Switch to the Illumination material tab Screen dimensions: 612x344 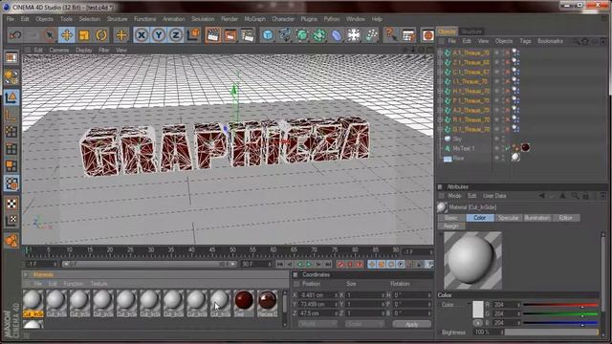(537, 218)
